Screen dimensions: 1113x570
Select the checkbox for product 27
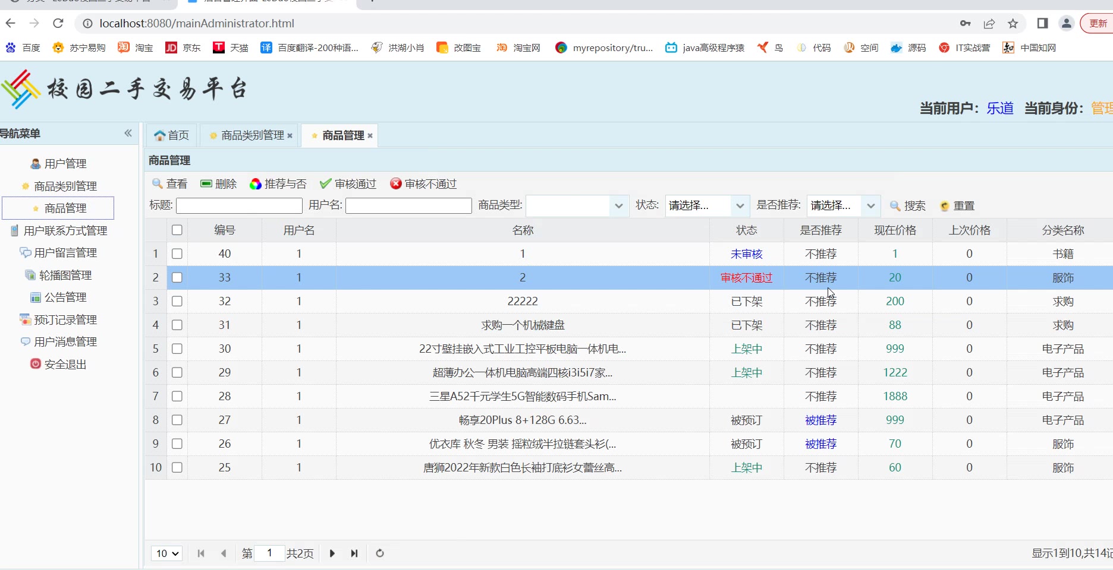tap(177, 420)
